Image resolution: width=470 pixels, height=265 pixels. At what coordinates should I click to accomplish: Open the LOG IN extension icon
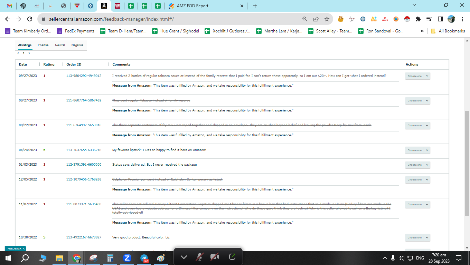tap(352, 19)
